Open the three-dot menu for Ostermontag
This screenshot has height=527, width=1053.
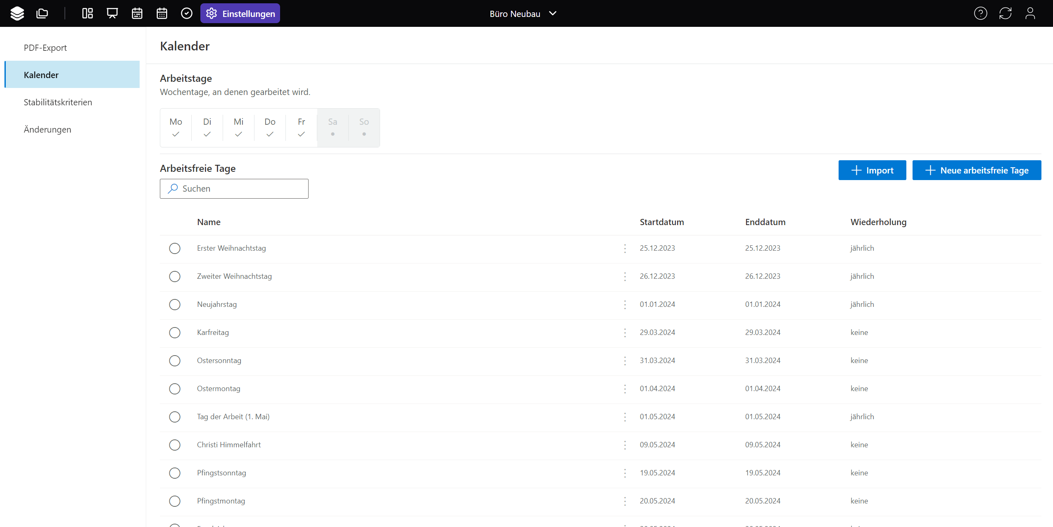click(x=625, y=389)
